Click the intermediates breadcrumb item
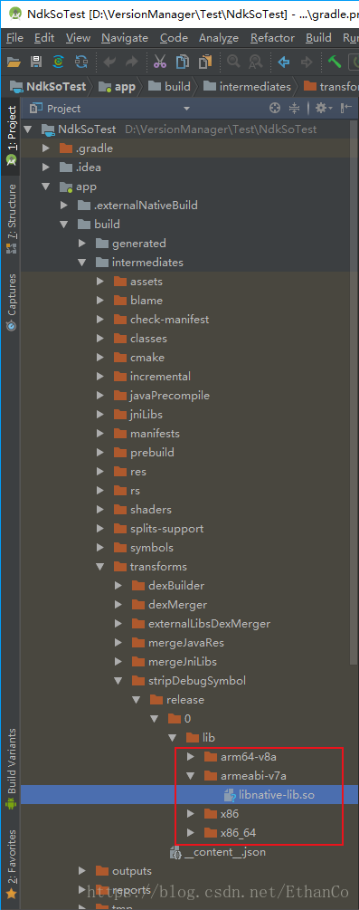The width and height of the screenshot is (359, 910). click(x=248, y=87)
